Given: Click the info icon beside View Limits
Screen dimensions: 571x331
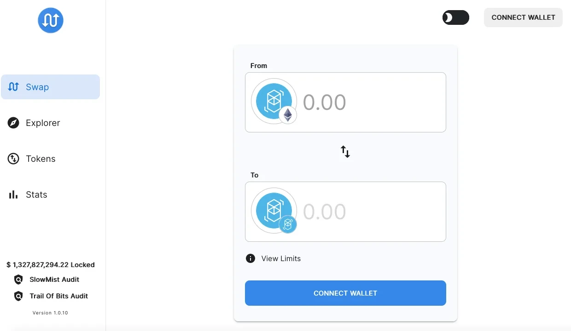Looking at the screenshot, I should click(x=251, y=258).
